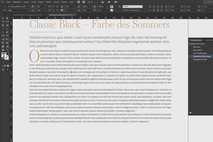Select the Free Transform tool
The image size is (213, 142).
(x=7, y=39)
